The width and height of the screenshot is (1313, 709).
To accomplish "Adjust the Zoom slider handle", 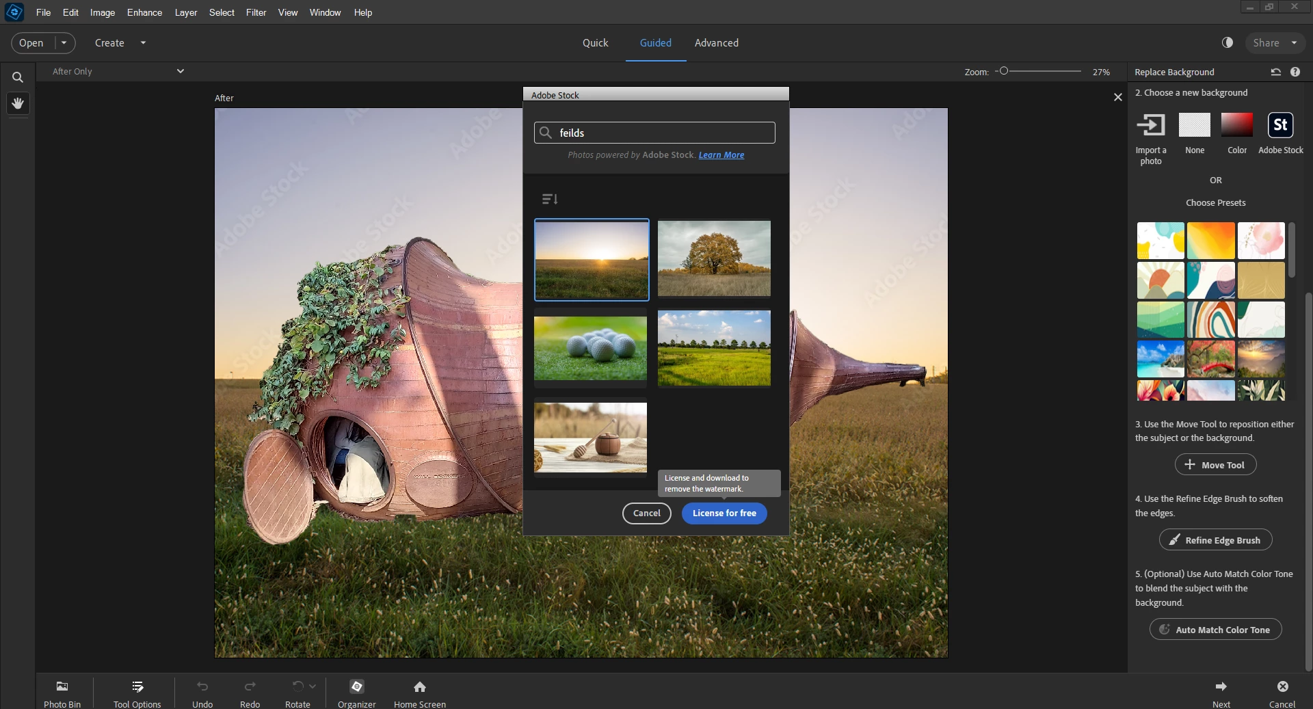I will click(x=1004, y=71).
